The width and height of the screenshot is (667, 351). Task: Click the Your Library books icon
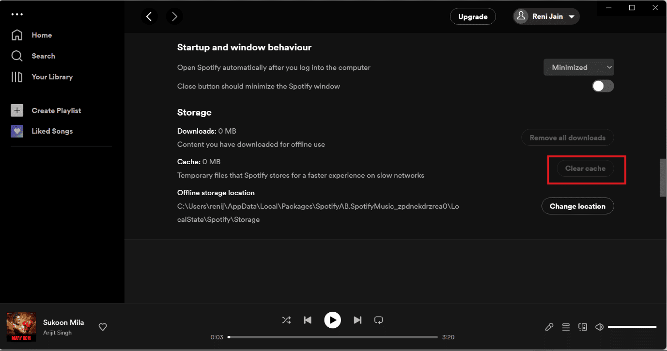tap(17, 77)
